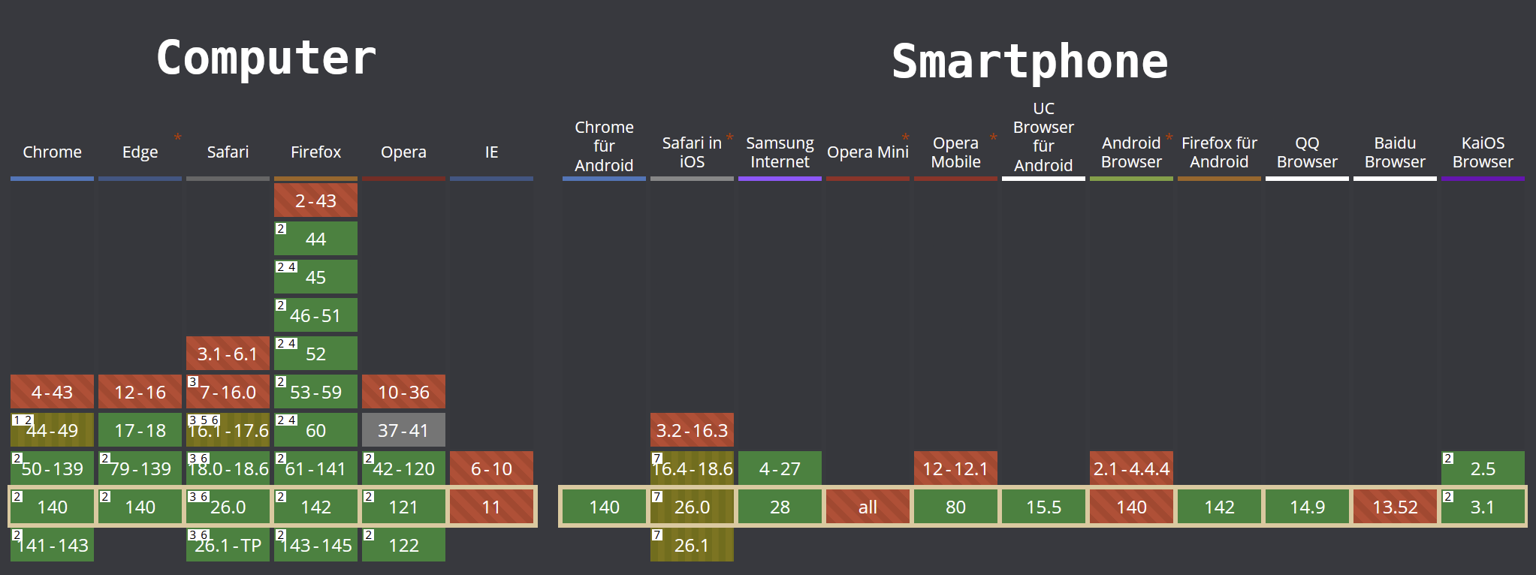
Task: Click the Edge 17-18 version cell
Action: pyautogui.click(x=140, y=430)
